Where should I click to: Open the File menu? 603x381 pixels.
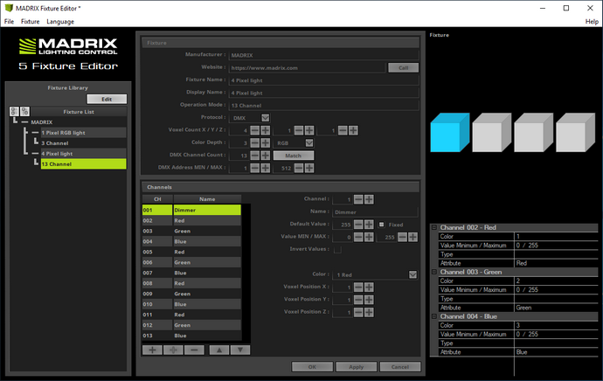tap(9, 22)
